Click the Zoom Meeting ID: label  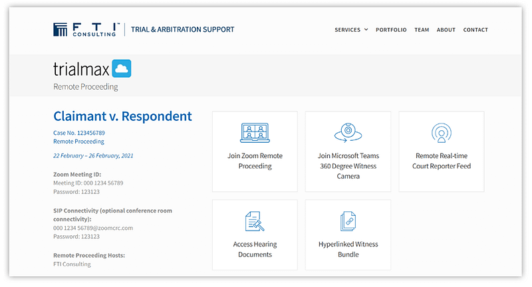click(77, 175)
